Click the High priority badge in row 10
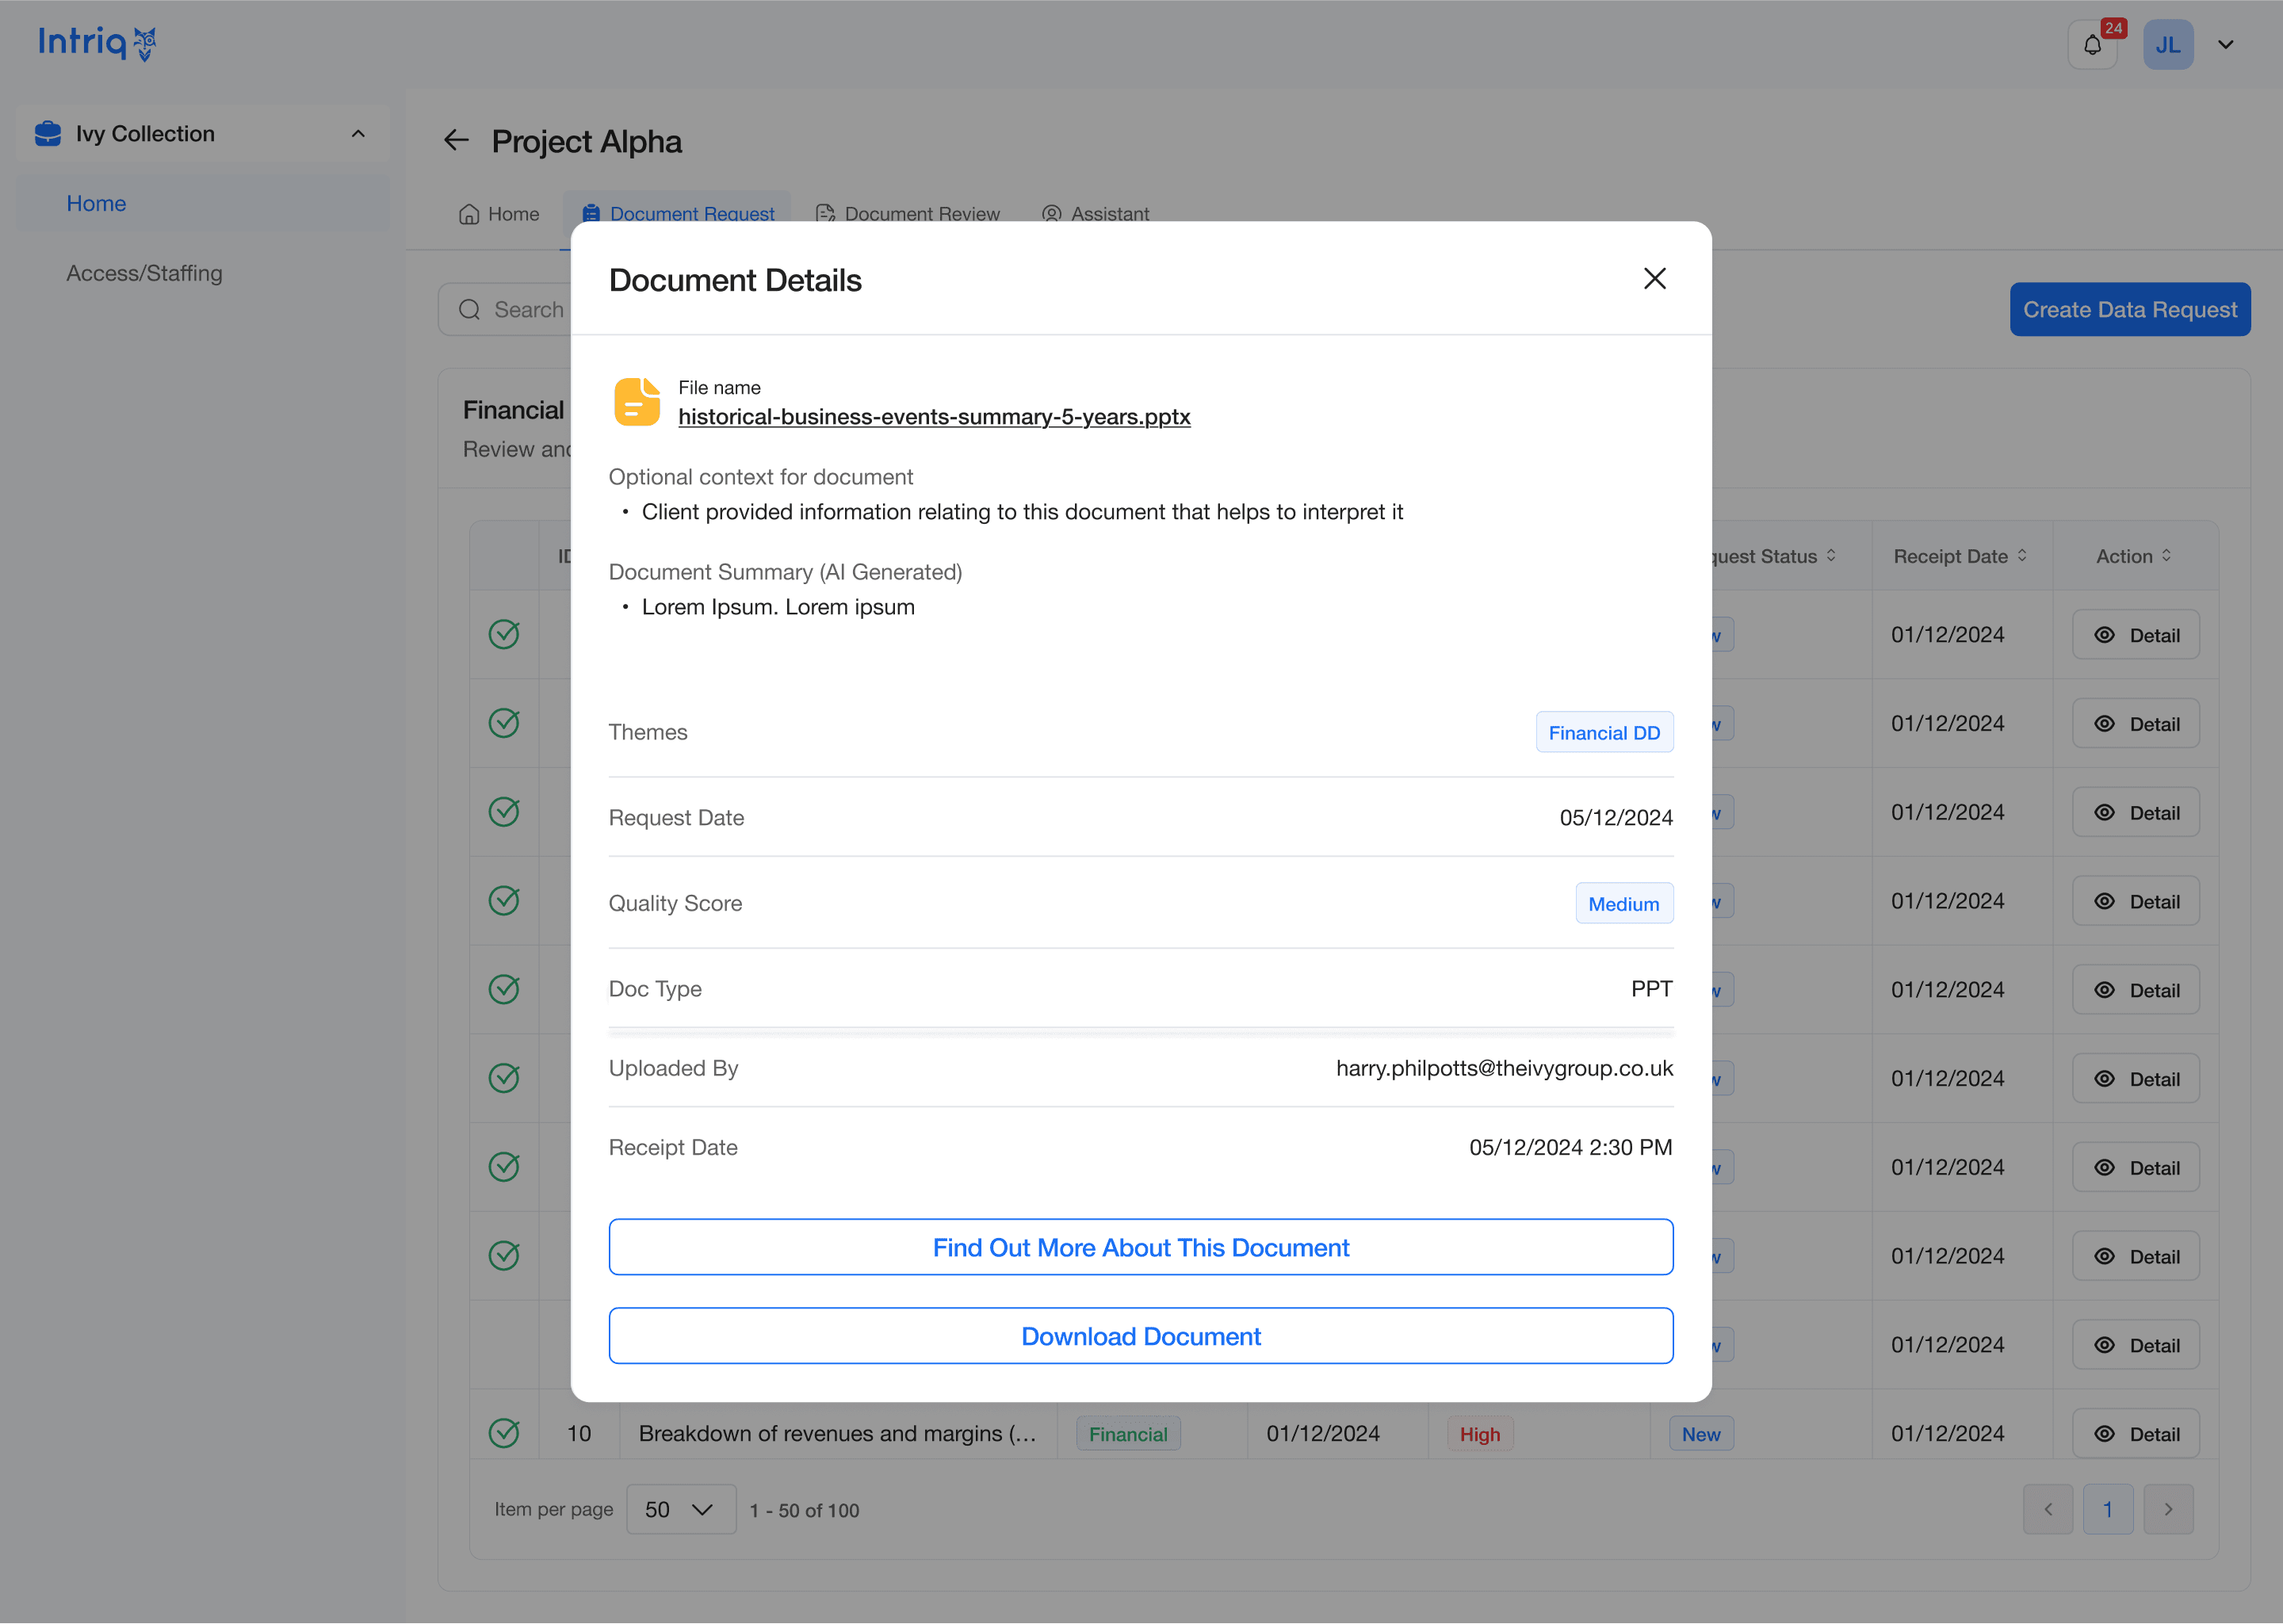Viewport: 2283px width, 1624px height. pos(1480,1434)
